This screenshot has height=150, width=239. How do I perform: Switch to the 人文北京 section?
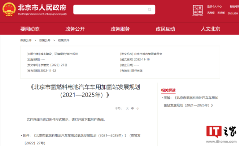pyautogui.click(x=210, y=29)
